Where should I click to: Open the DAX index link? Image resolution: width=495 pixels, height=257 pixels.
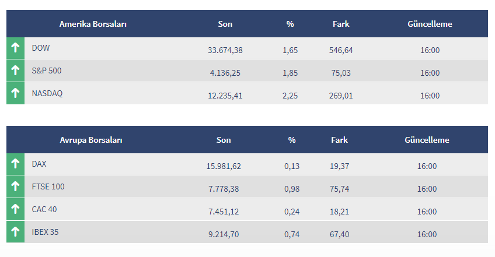point(39,164)
